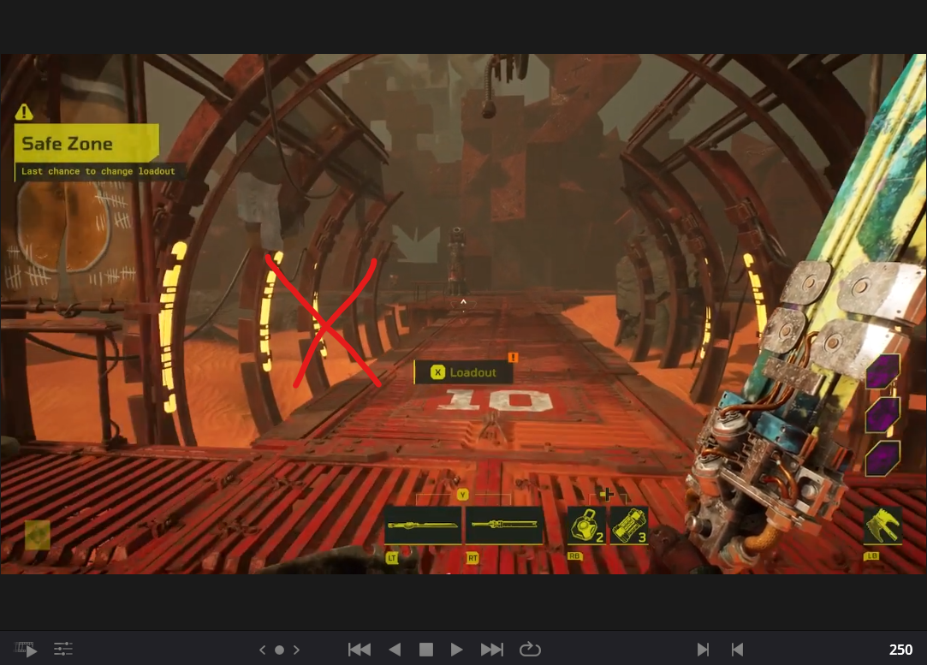Click the 'Last chance to change loadout' text
The height and width of the screenshot is (665, 927).
point(98,171)
